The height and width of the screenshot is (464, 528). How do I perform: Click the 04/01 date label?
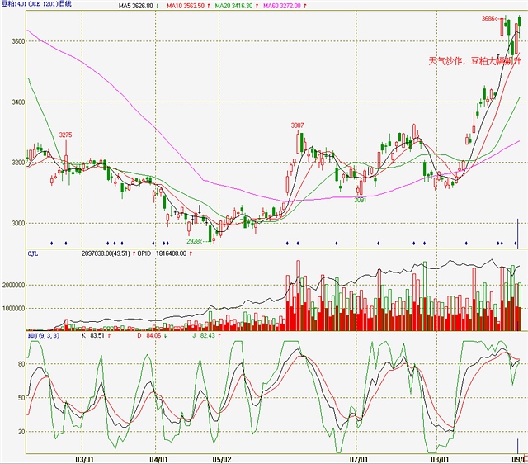[x=158, y=459]
